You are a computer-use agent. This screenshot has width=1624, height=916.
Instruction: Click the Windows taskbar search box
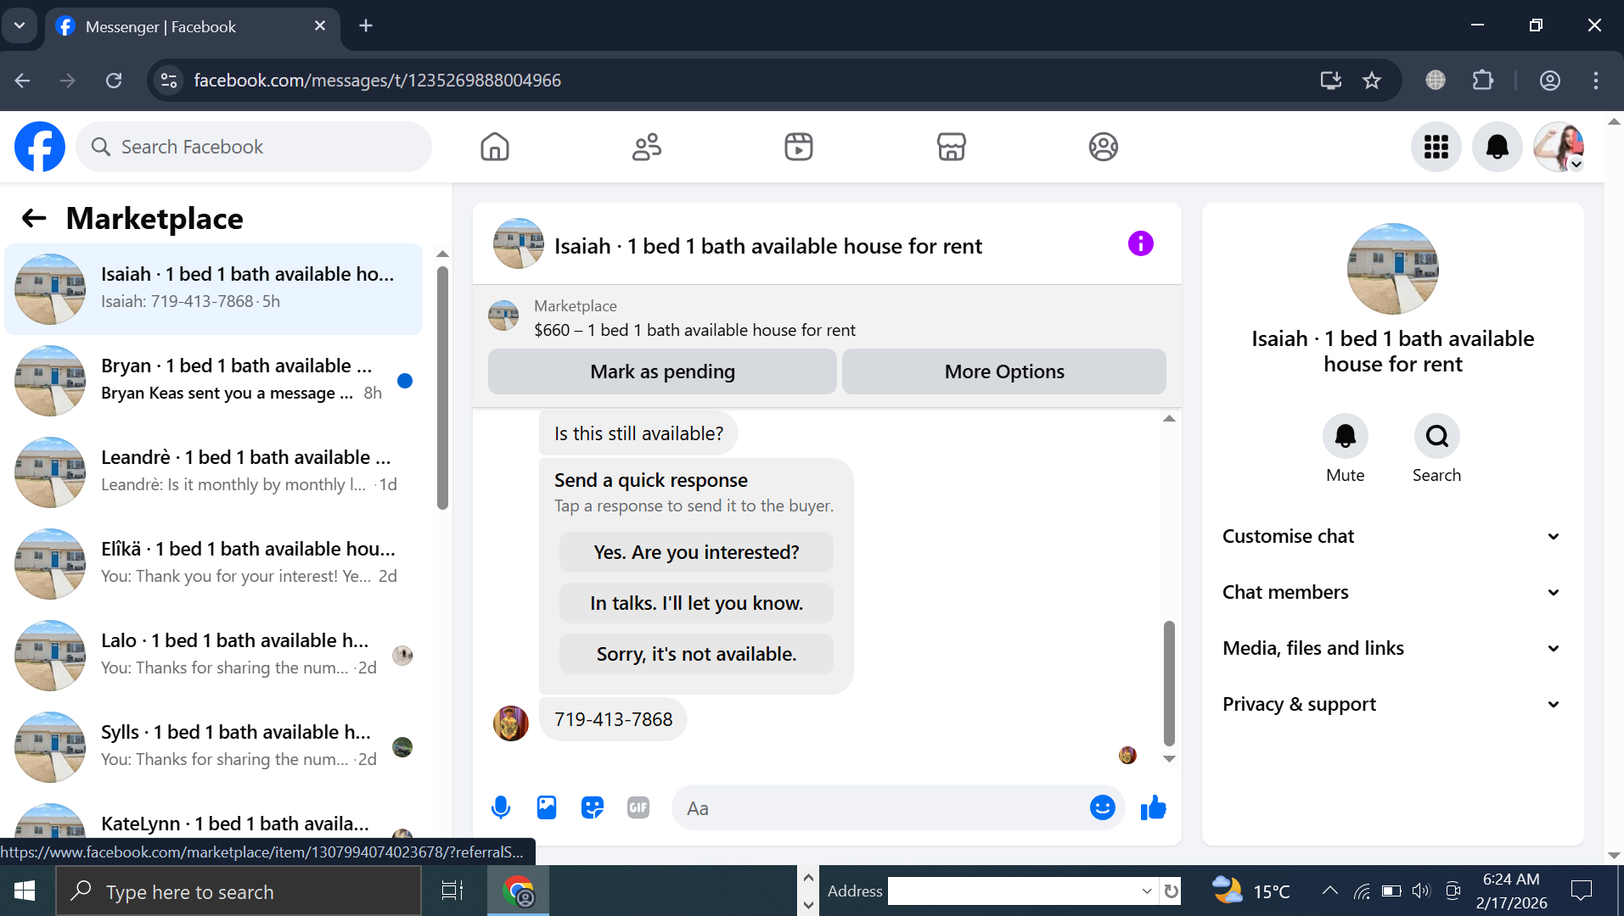[x=239, y=891]
